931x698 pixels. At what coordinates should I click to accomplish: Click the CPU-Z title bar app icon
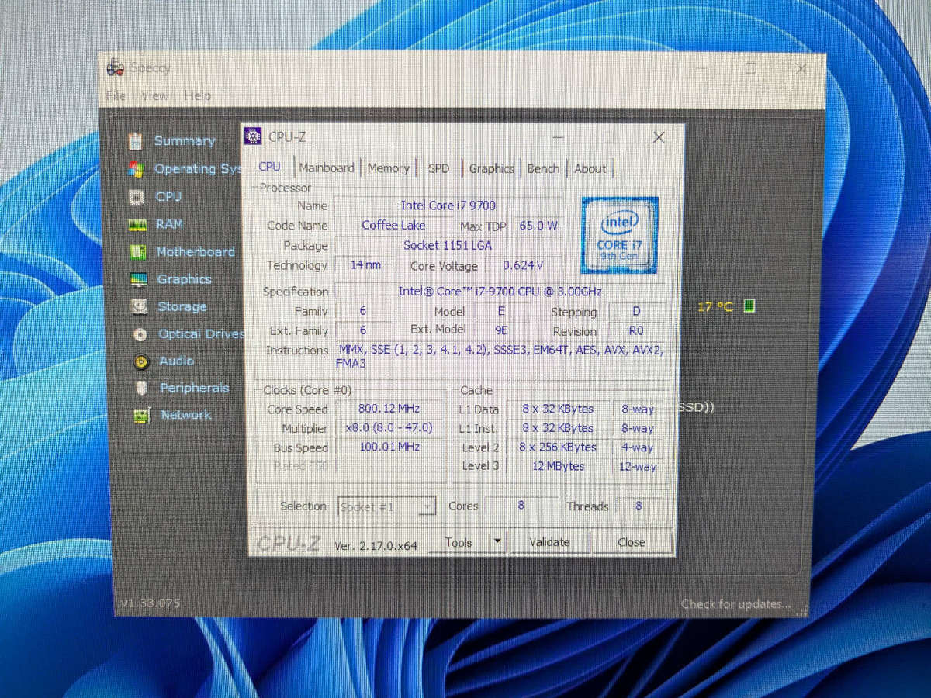click(x=253, y=136)
